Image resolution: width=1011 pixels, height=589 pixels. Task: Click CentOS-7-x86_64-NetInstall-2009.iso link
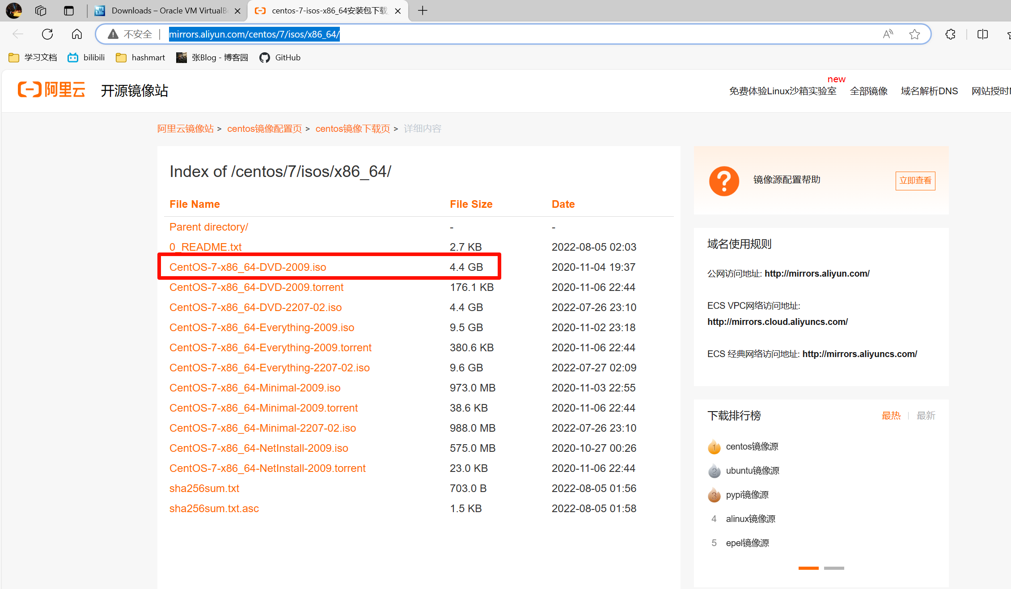[x=258, y=448]
